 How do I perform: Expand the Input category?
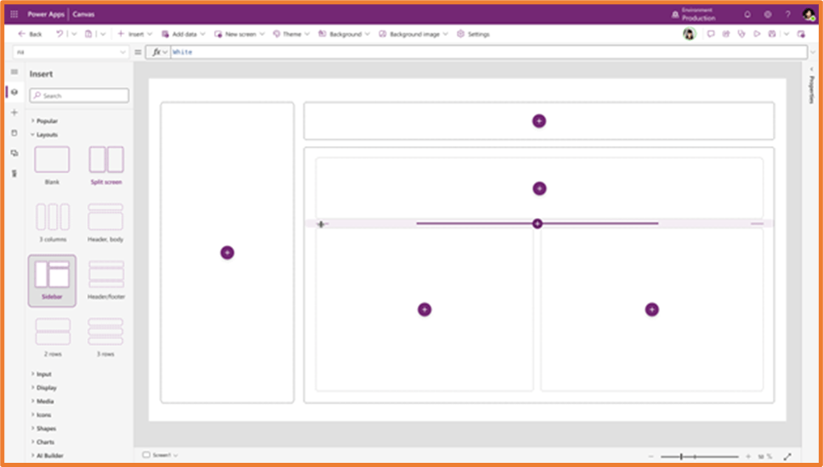point(43,374)
